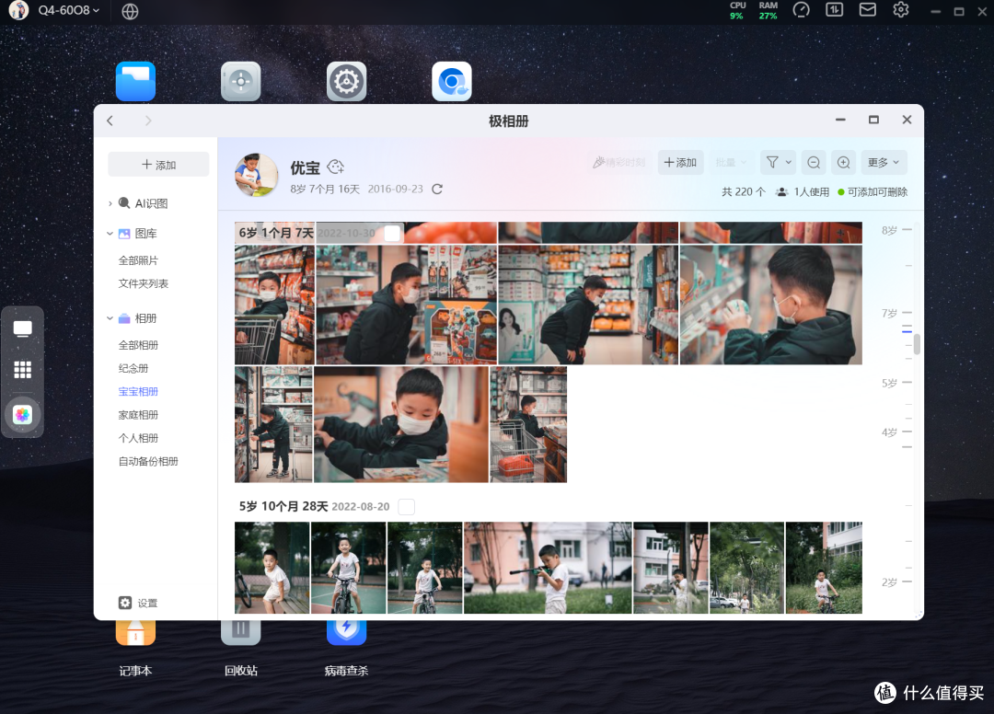Open 自动备份相册 in sidebar
Viewport: 994px width, 714px height.
click(148, 461)
